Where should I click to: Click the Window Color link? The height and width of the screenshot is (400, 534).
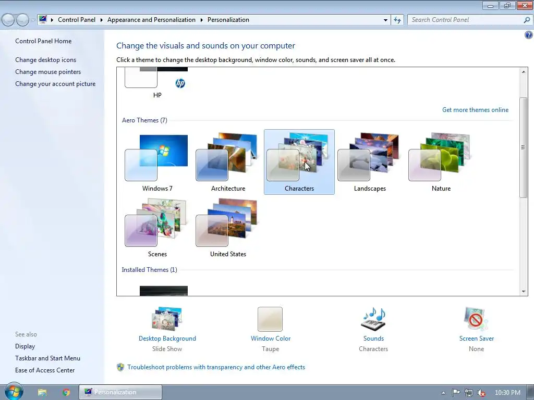[x=271, y=339]
